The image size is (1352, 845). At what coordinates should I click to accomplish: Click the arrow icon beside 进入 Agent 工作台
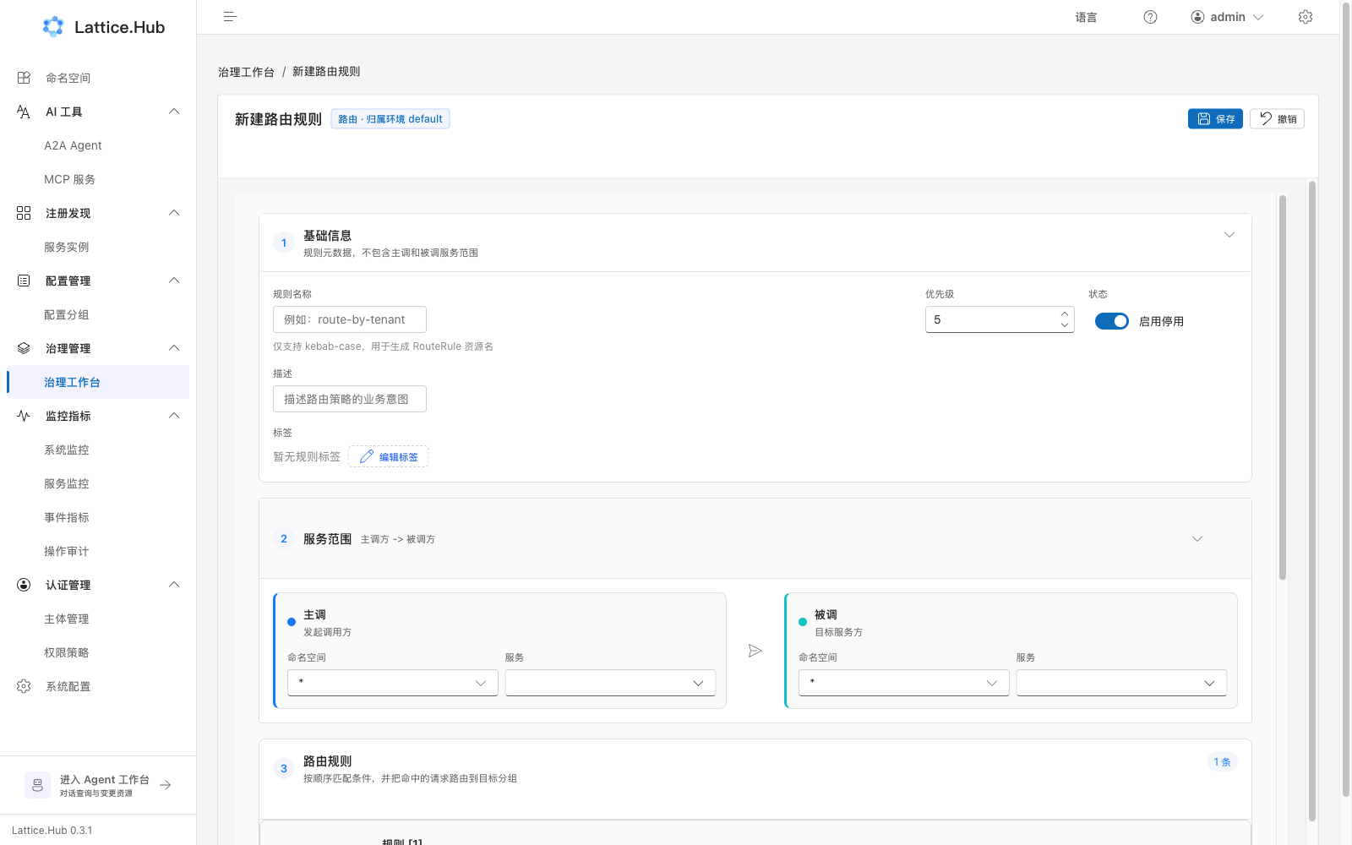(166, 785)
